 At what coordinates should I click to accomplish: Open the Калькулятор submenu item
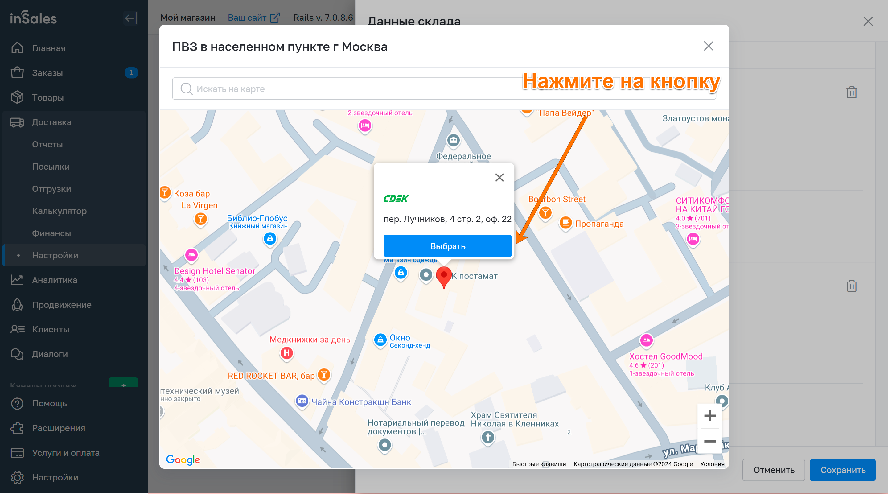pyautogui.click(x=59, y=211)
